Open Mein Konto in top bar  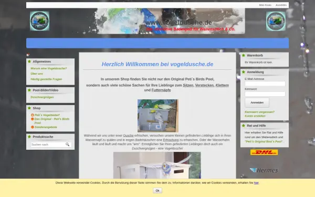click(265, 5)
